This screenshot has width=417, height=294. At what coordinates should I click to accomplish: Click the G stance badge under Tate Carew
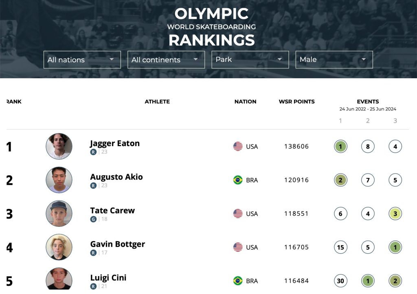[93, 219]
